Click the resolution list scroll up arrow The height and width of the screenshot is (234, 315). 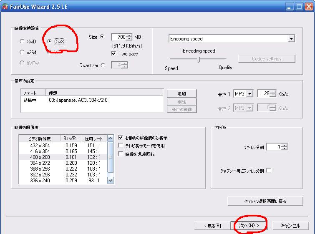tap(111, 138)
